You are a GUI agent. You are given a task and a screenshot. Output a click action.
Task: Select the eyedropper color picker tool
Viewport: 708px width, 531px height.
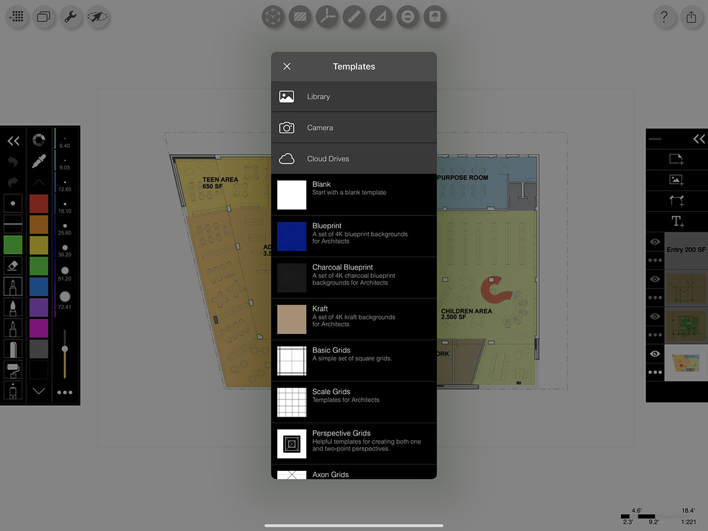39,161
